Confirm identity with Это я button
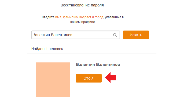The height and width of the screenshot is (112, 169). tap(89, 78)
